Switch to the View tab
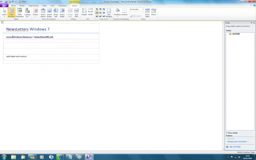The height and width of the screenshot is (160, 256). point(52,6)
